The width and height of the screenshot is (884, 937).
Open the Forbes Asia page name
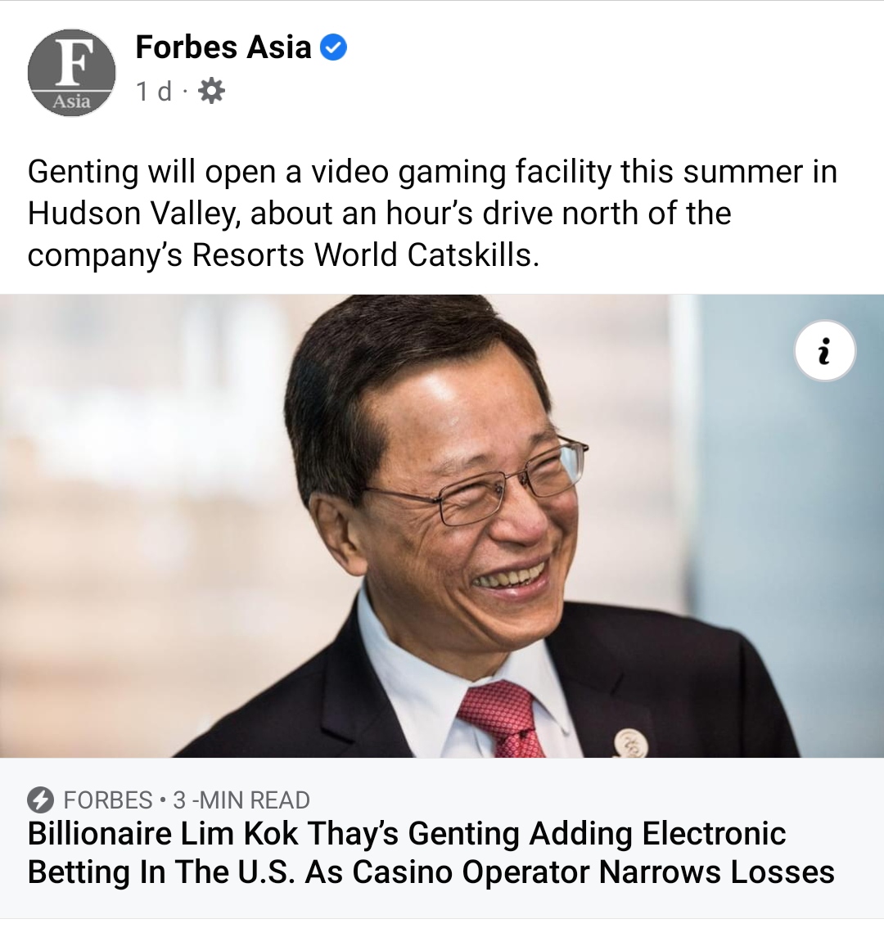223,47
